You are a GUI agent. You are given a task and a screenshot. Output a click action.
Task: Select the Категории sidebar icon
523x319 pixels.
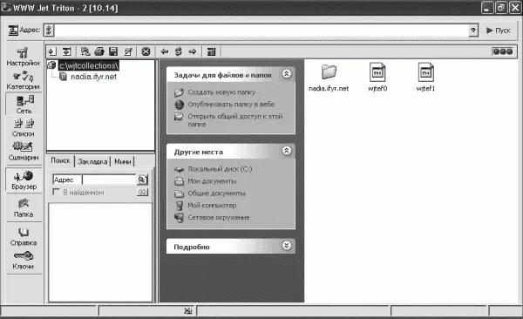[x=23, y=81]
